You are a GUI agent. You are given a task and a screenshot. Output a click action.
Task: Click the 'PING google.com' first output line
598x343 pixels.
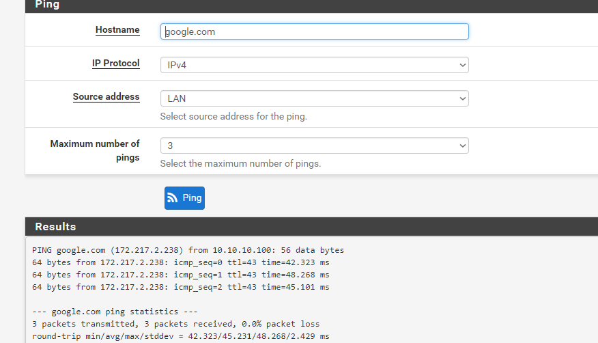tap(188, 250)
